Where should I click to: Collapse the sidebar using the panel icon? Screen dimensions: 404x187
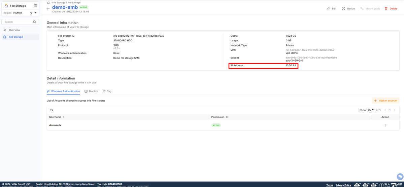point(35,6)
